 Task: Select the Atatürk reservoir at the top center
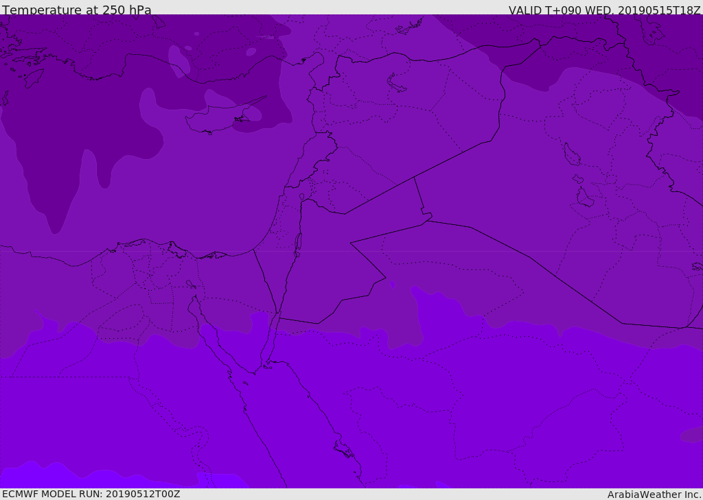click(x=409, y=27)
